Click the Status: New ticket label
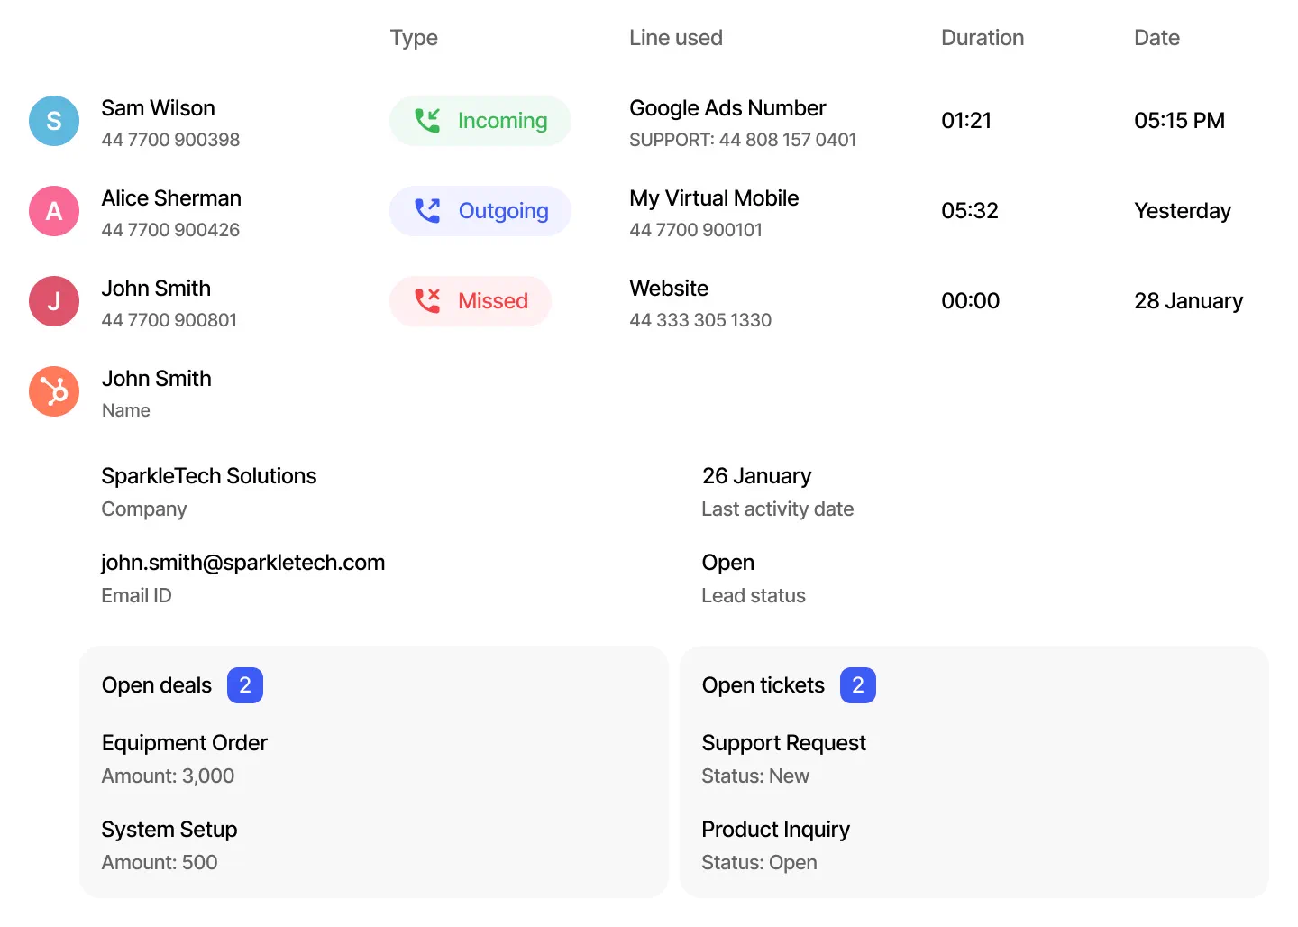The width and height of the screenshot is (1298, 927). click(x=755, y=776)
